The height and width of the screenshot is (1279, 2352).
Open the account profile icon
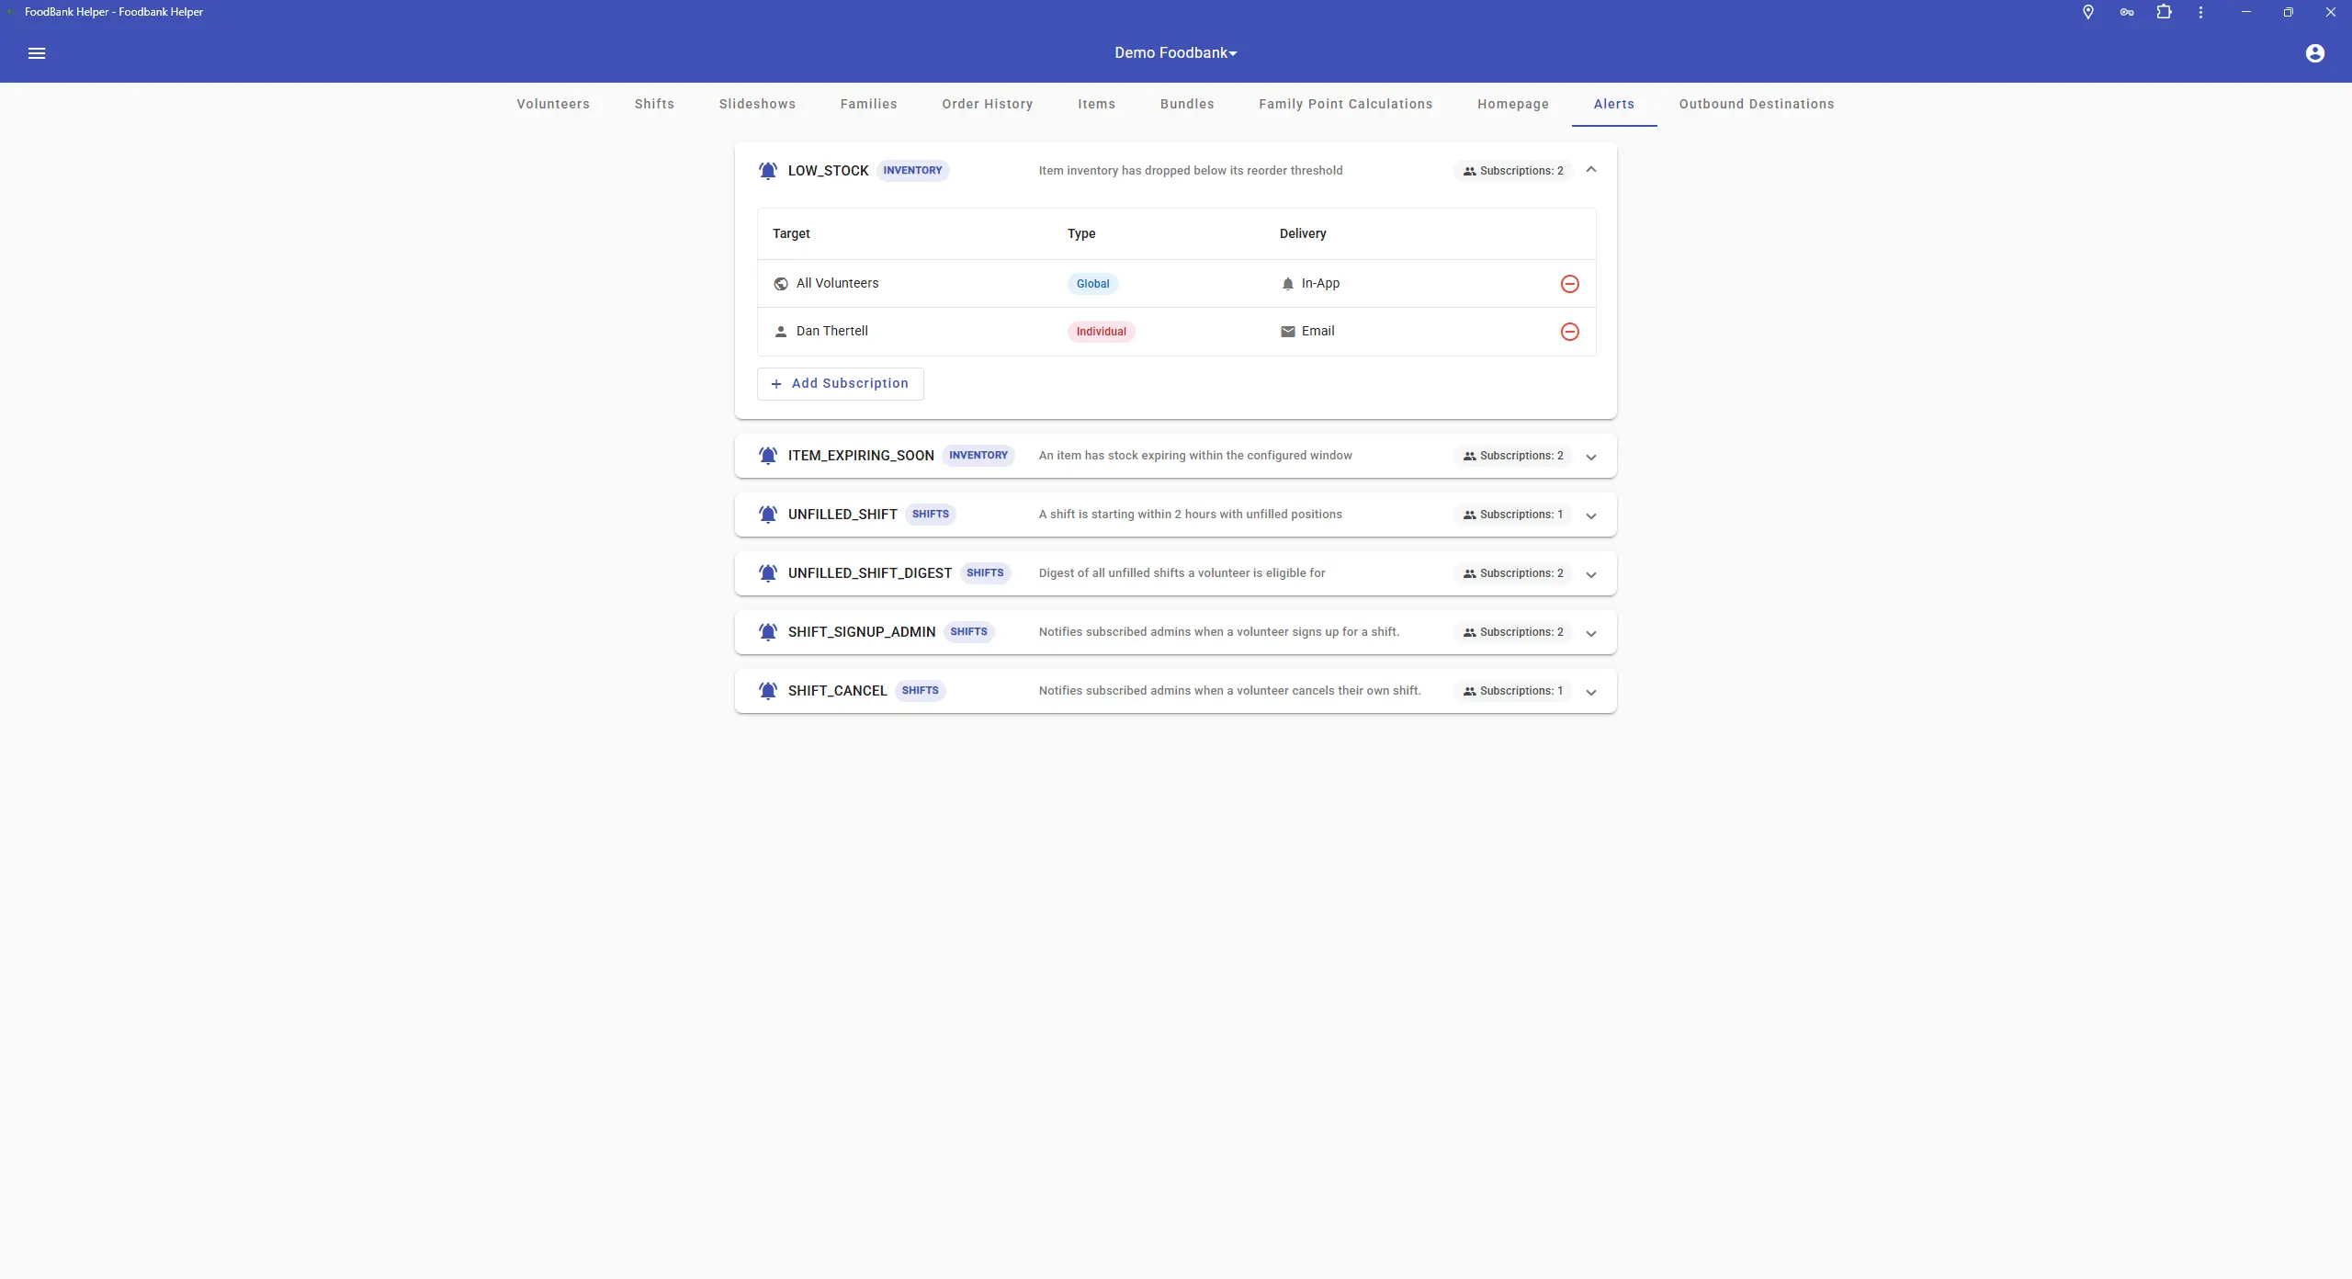click(2314, 52)
